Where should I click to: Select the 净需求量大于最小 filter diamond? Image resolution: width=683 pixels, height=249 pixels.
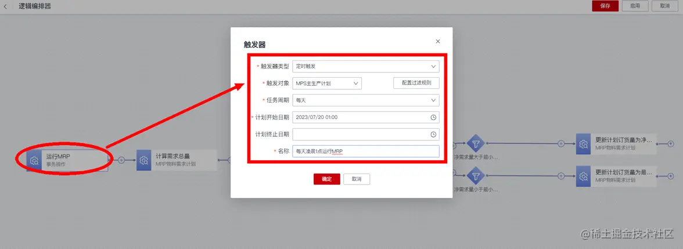point(475,143)
